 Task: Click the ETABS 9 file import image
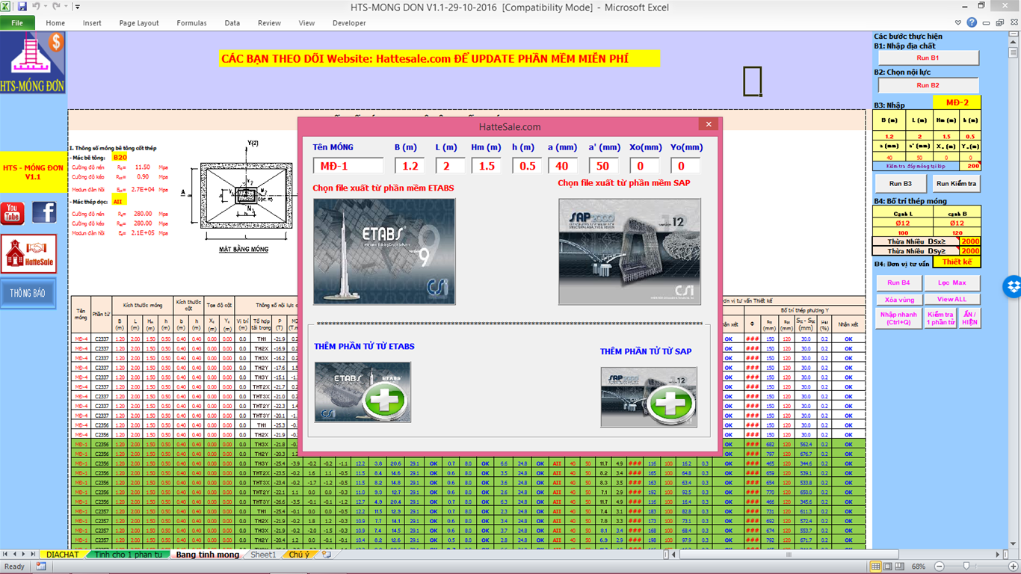[x=384, y=251]
